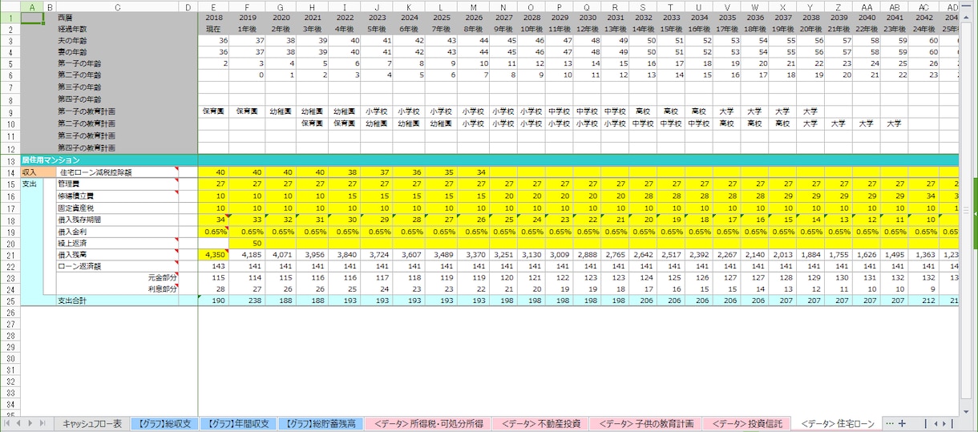Click the 238 total cell under 2019
The width and height of the screenshot is (978, 432).
248,301
